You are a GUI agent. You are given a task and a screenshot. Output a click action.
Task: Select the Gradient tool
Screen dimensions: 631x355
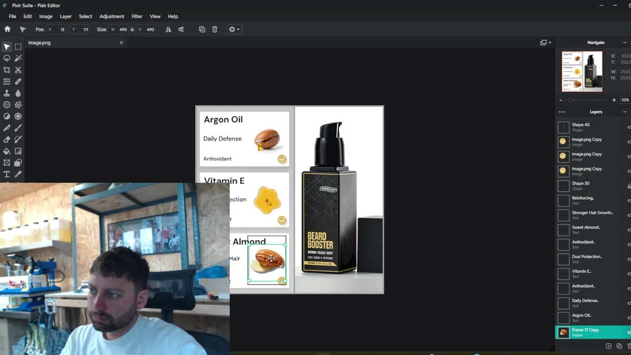(18, 151)
